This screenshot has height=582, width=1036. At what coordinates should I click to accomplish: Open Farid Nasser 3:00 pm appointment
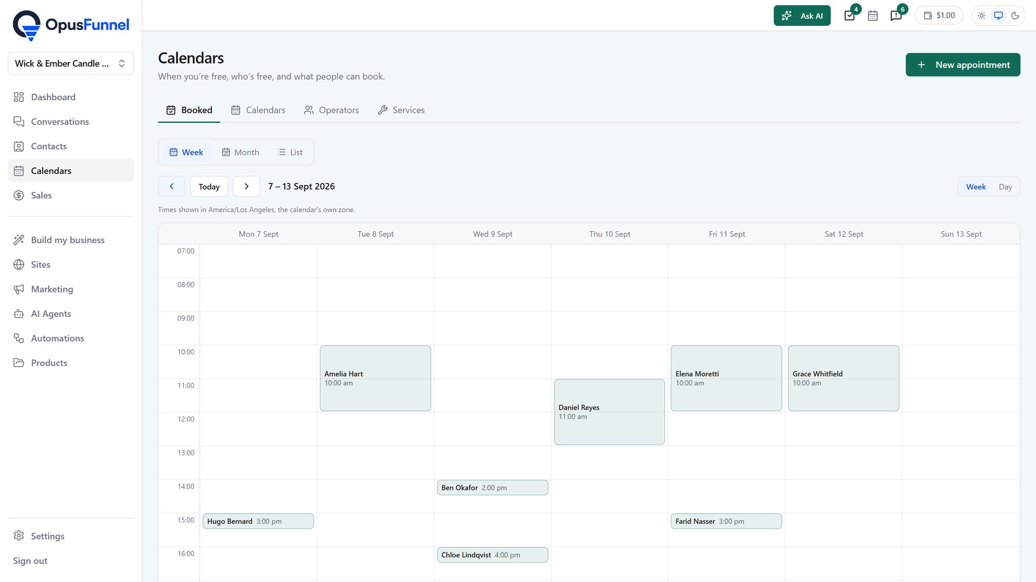[x=726, y=521]
